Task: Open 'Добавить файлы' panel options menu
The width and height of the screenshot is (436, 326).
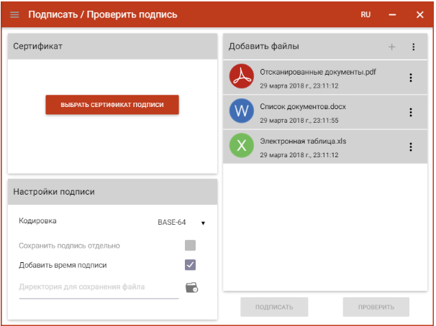Action: pos(413,47)
